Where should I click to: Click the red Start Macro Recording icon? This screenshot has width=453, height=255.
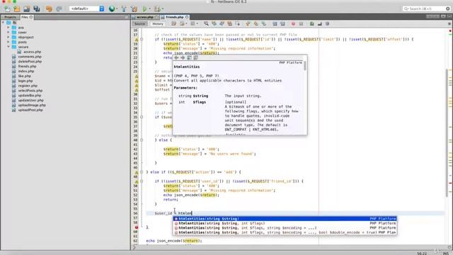[293, 23]
